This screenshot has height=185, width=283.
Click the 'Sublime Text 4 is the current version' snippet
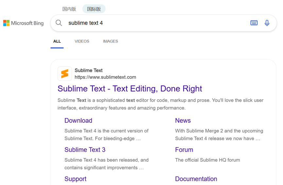(x=106, y=135)
